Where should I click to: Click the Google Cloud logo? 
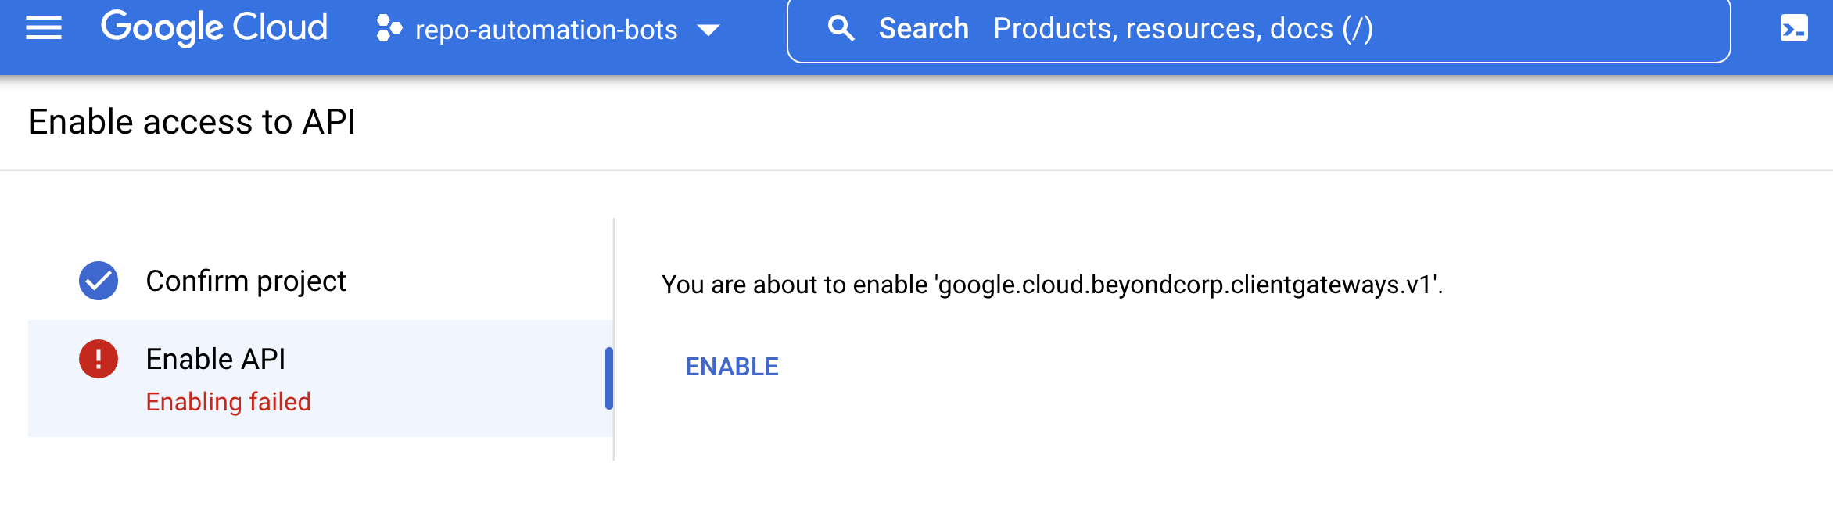pos(213,28)
